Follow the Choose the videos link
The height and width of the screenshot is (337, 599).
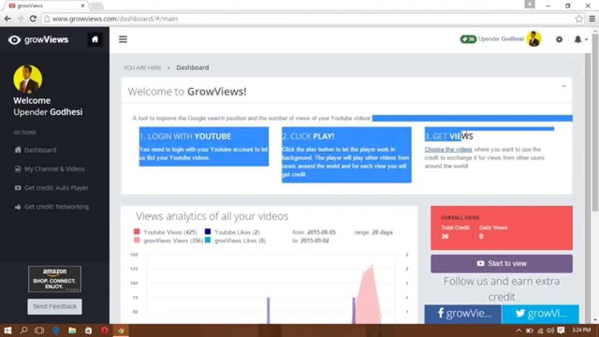[x=448, y=149]
